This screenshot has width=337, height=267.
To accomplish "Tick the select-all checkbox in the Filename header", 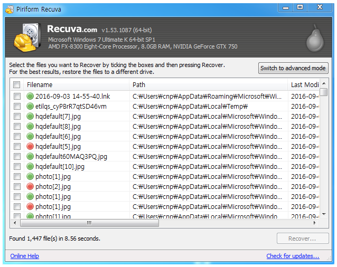I will coord(16,85).
